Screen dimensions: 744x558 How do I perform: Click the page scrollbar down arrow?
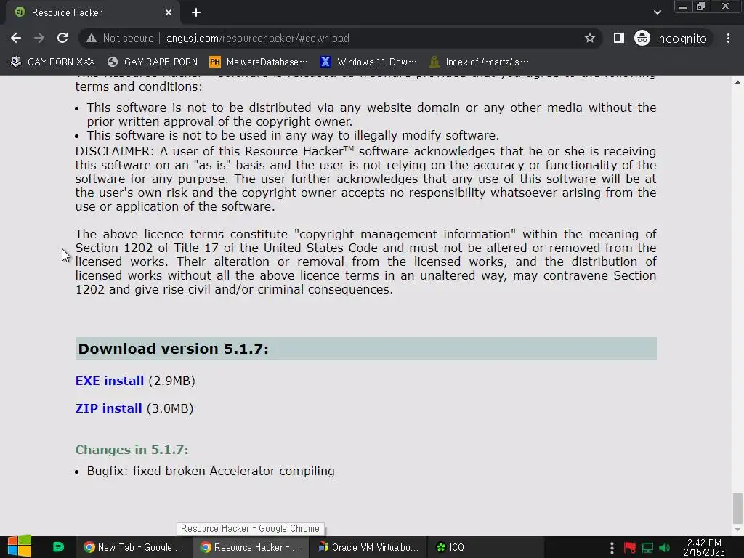pyautogui.click(x=737, y=530)
